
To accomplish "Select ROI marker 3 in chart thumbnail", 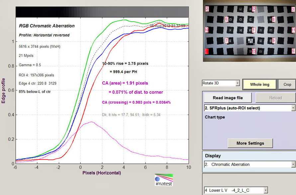I will (293, 10).
